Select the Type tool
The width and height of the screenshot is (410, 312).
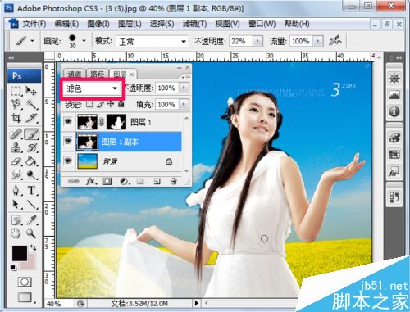click(32, 190)
